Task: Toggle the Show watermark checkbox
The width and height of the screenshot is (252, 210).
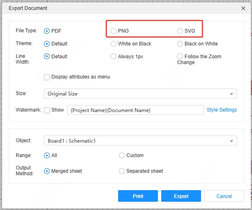Action: click(x=47, y=110)
